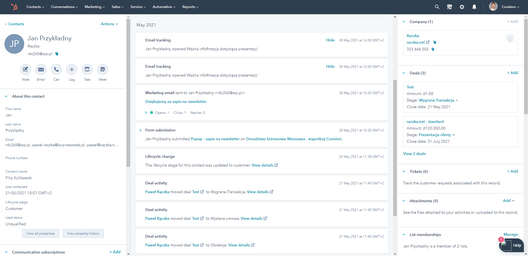Collapse the Deals section
This screenshot has height=256, width=528.
(404, 73)
